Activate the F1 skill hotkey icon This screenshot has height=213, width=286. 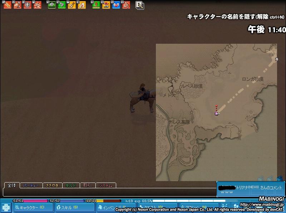point(8,5)
